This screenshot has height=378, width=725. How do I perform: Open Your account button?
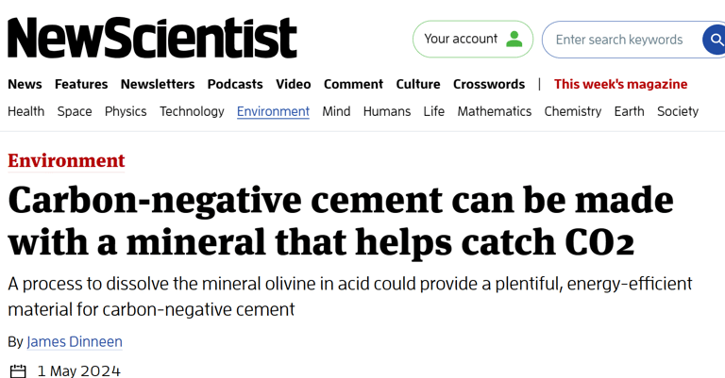[x=472, y=40]
